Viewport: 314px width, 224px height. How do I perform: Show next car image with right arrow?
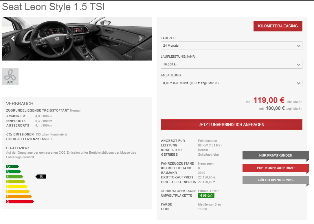pos(141,38)
